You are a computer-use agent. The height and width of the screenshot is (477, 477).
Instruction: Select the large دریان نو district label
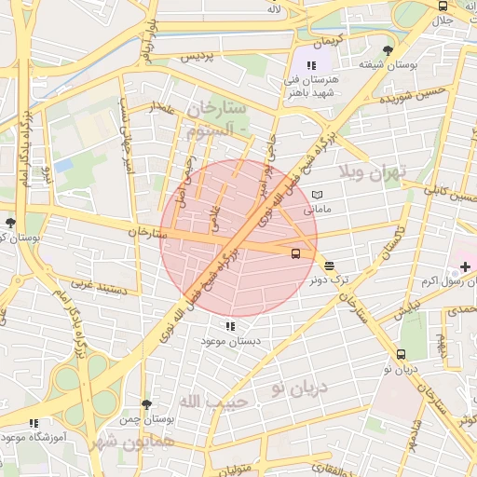[300, 389]
